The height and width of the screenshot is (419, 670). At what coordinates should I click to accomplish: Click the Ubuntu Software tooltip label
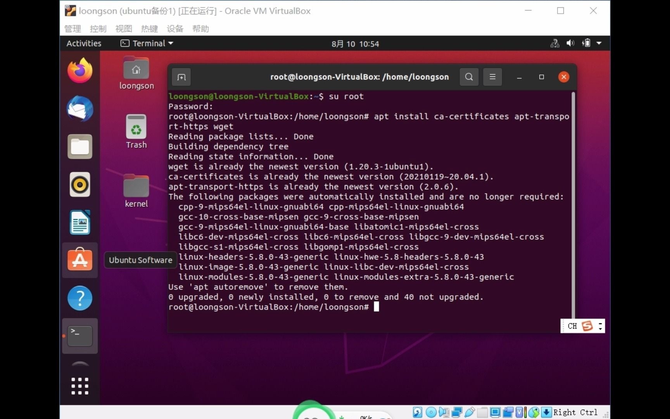pyautogui.click(x=140, y=260)
